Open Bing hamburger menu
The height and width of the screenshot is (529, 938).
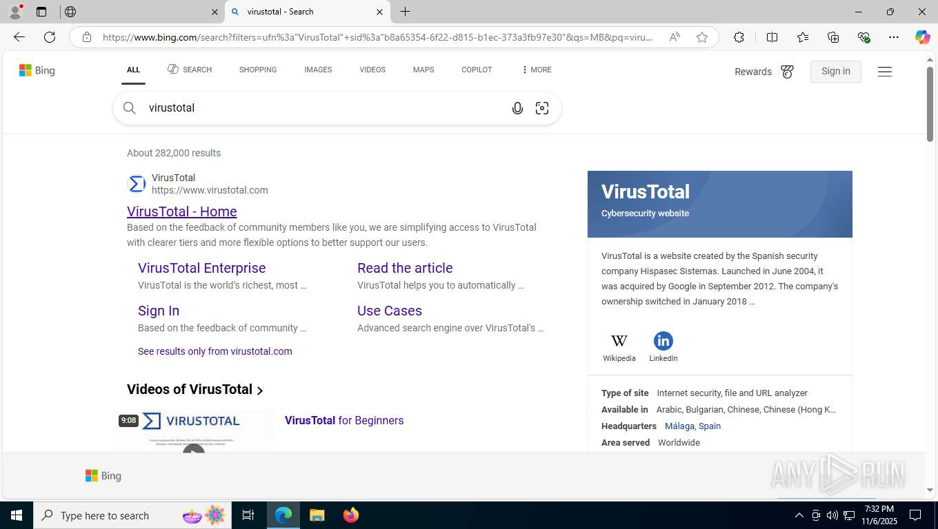[885, 72]
